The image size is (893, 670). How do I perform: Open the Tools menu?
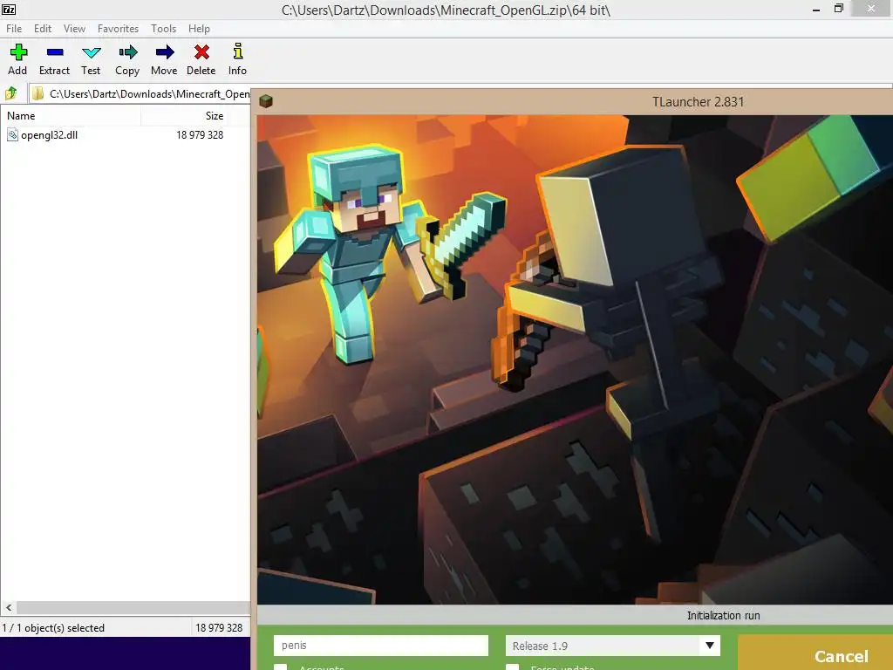pyautogui.click(x=163, y=29)
